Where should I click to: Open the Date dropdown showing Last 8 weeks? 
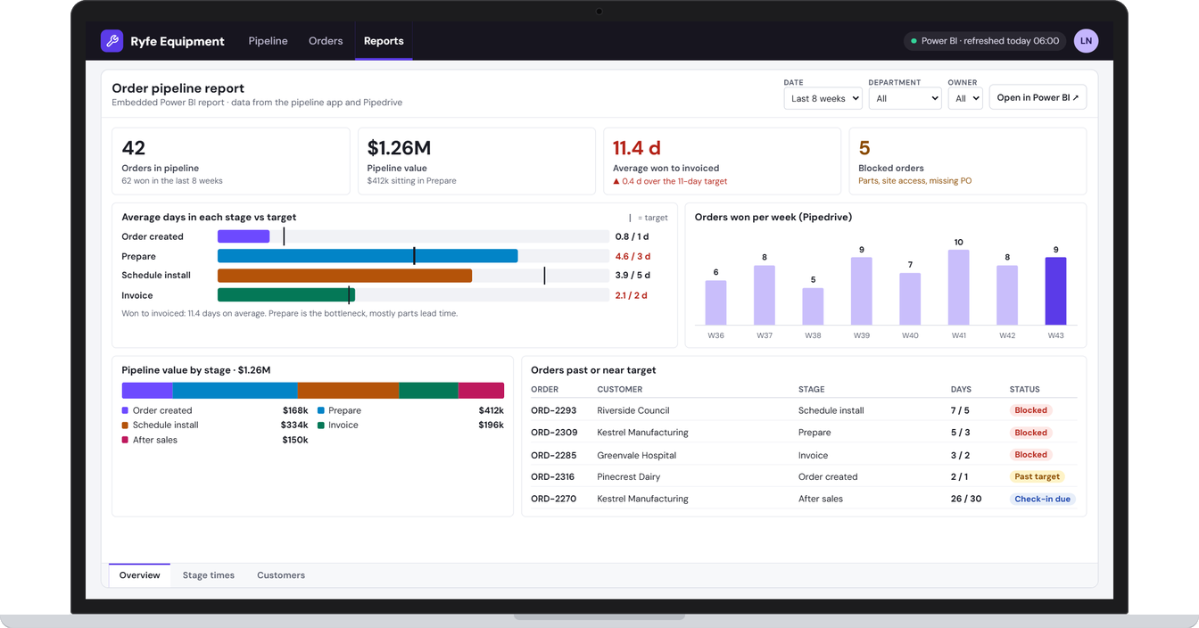[x=823, y=98]
